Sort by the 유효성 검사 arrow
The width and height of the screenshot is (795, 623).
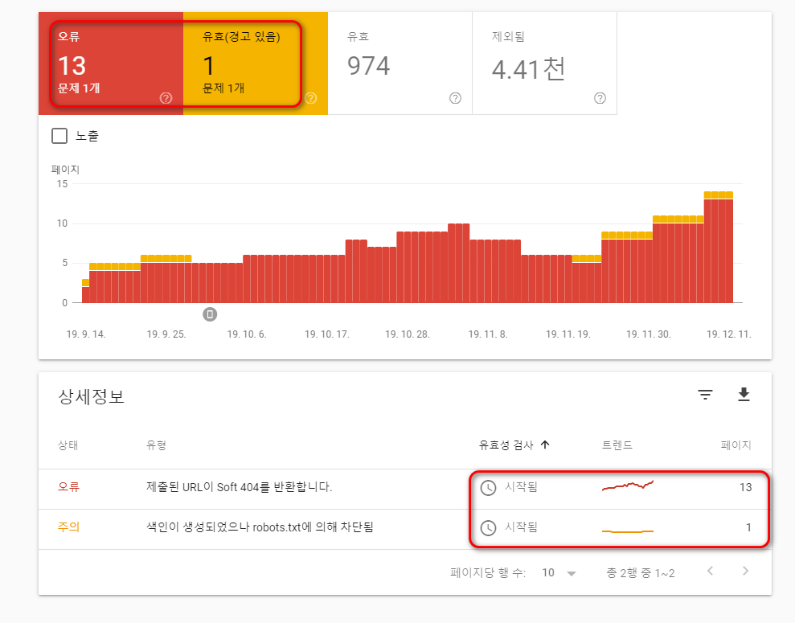click(545, 445)
